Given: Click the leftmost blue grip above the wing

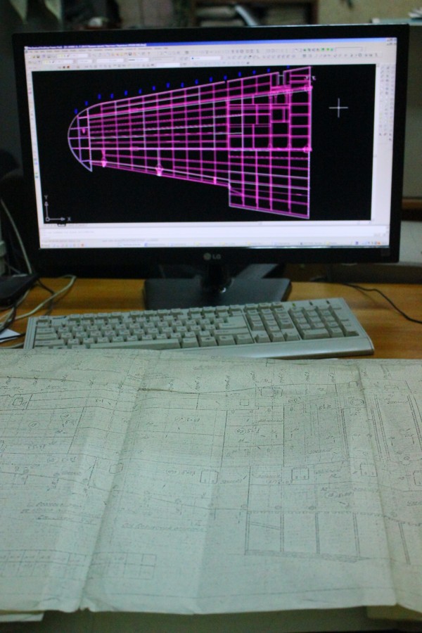Looking at the screenshot, I should (77, 110).
